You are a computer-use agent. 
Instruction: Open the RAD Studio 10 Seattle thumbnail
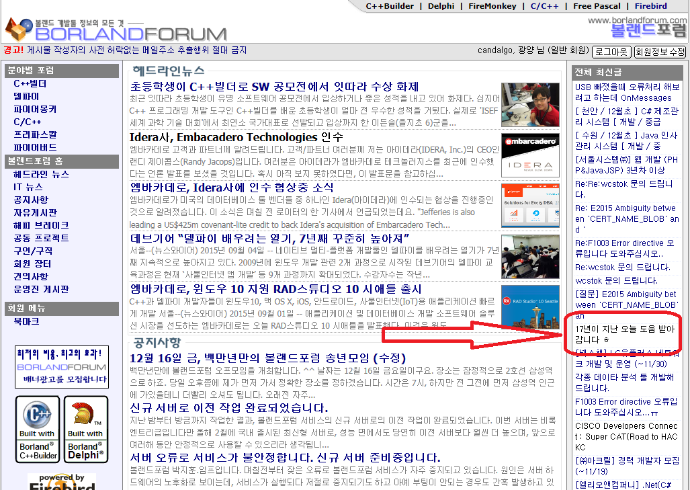529,307
